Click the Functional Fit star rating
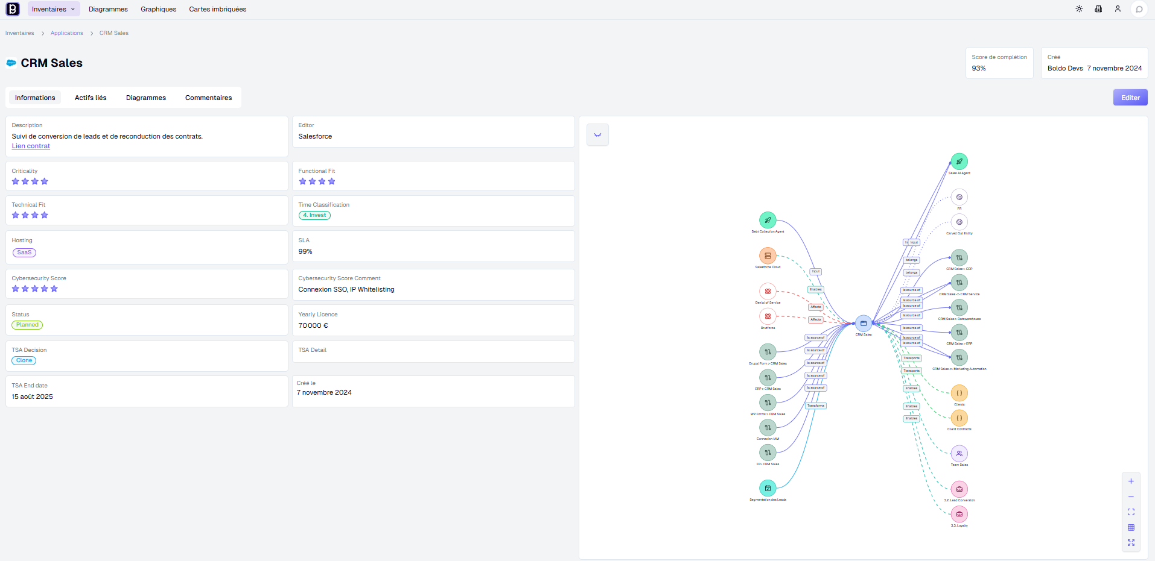The width and height of the screenshot is (1155, 561). point(317,181)
